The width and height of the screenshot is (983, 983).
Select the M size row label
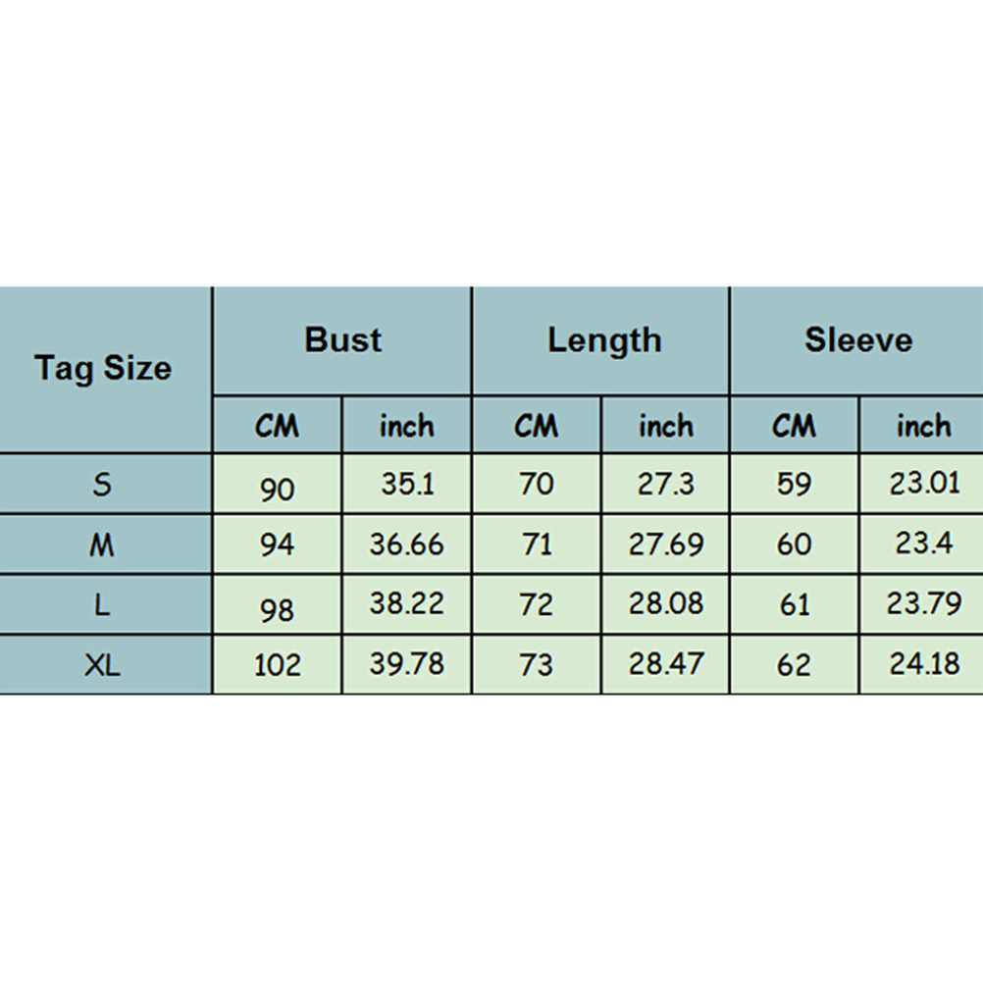pyautogui.click(x=103, y=544)
